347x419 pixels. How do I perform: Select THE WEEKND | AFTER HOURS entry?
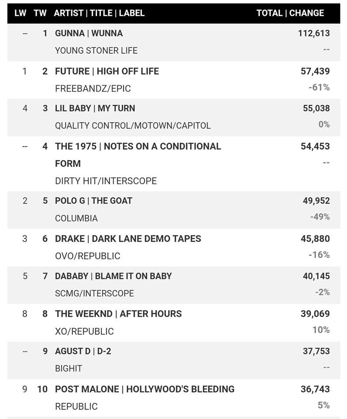click(118, 313)
